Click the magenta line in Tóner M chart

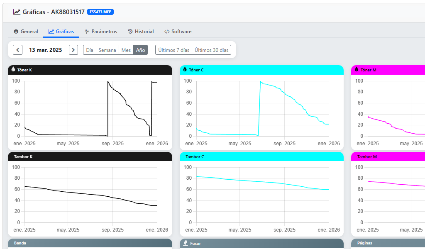pos(390,125)
